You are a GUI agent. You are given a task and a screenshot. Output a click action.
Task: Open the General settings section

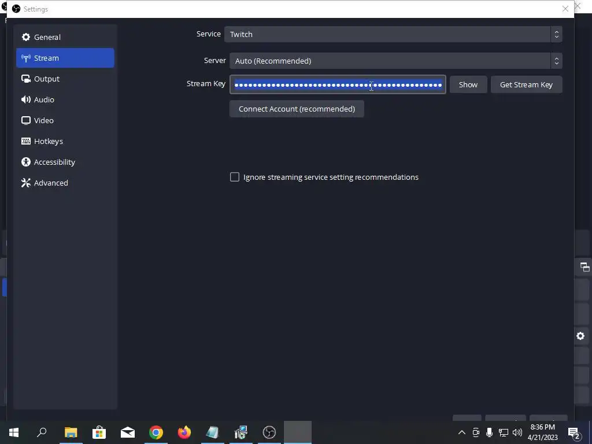click(65, 37)
